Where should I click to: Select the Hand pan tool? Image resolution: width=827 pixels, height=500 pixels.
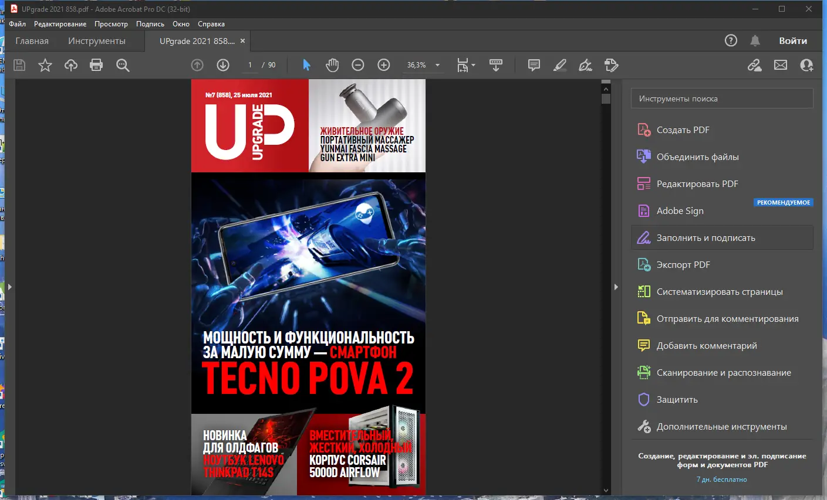point(332,65)
